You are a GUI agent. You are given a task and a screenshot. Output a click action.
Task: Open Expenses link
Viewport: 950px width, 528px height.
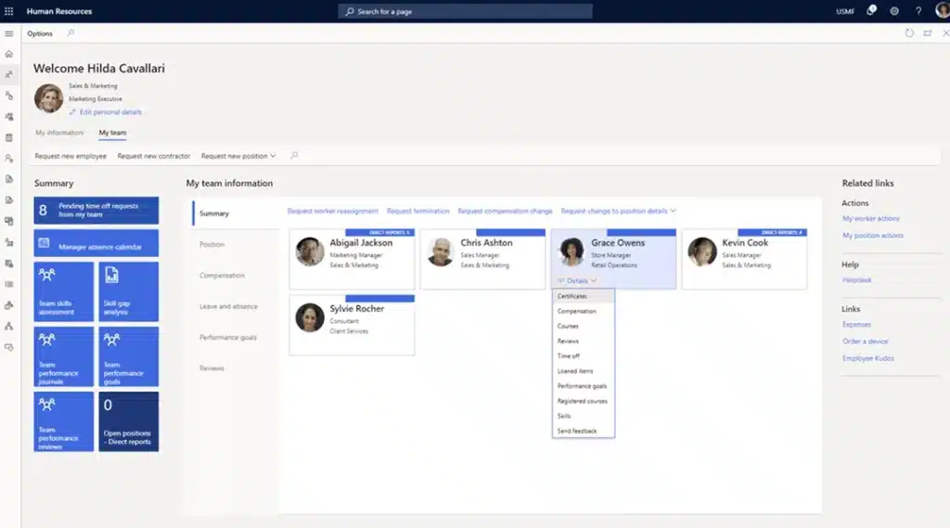coord(856,325)
